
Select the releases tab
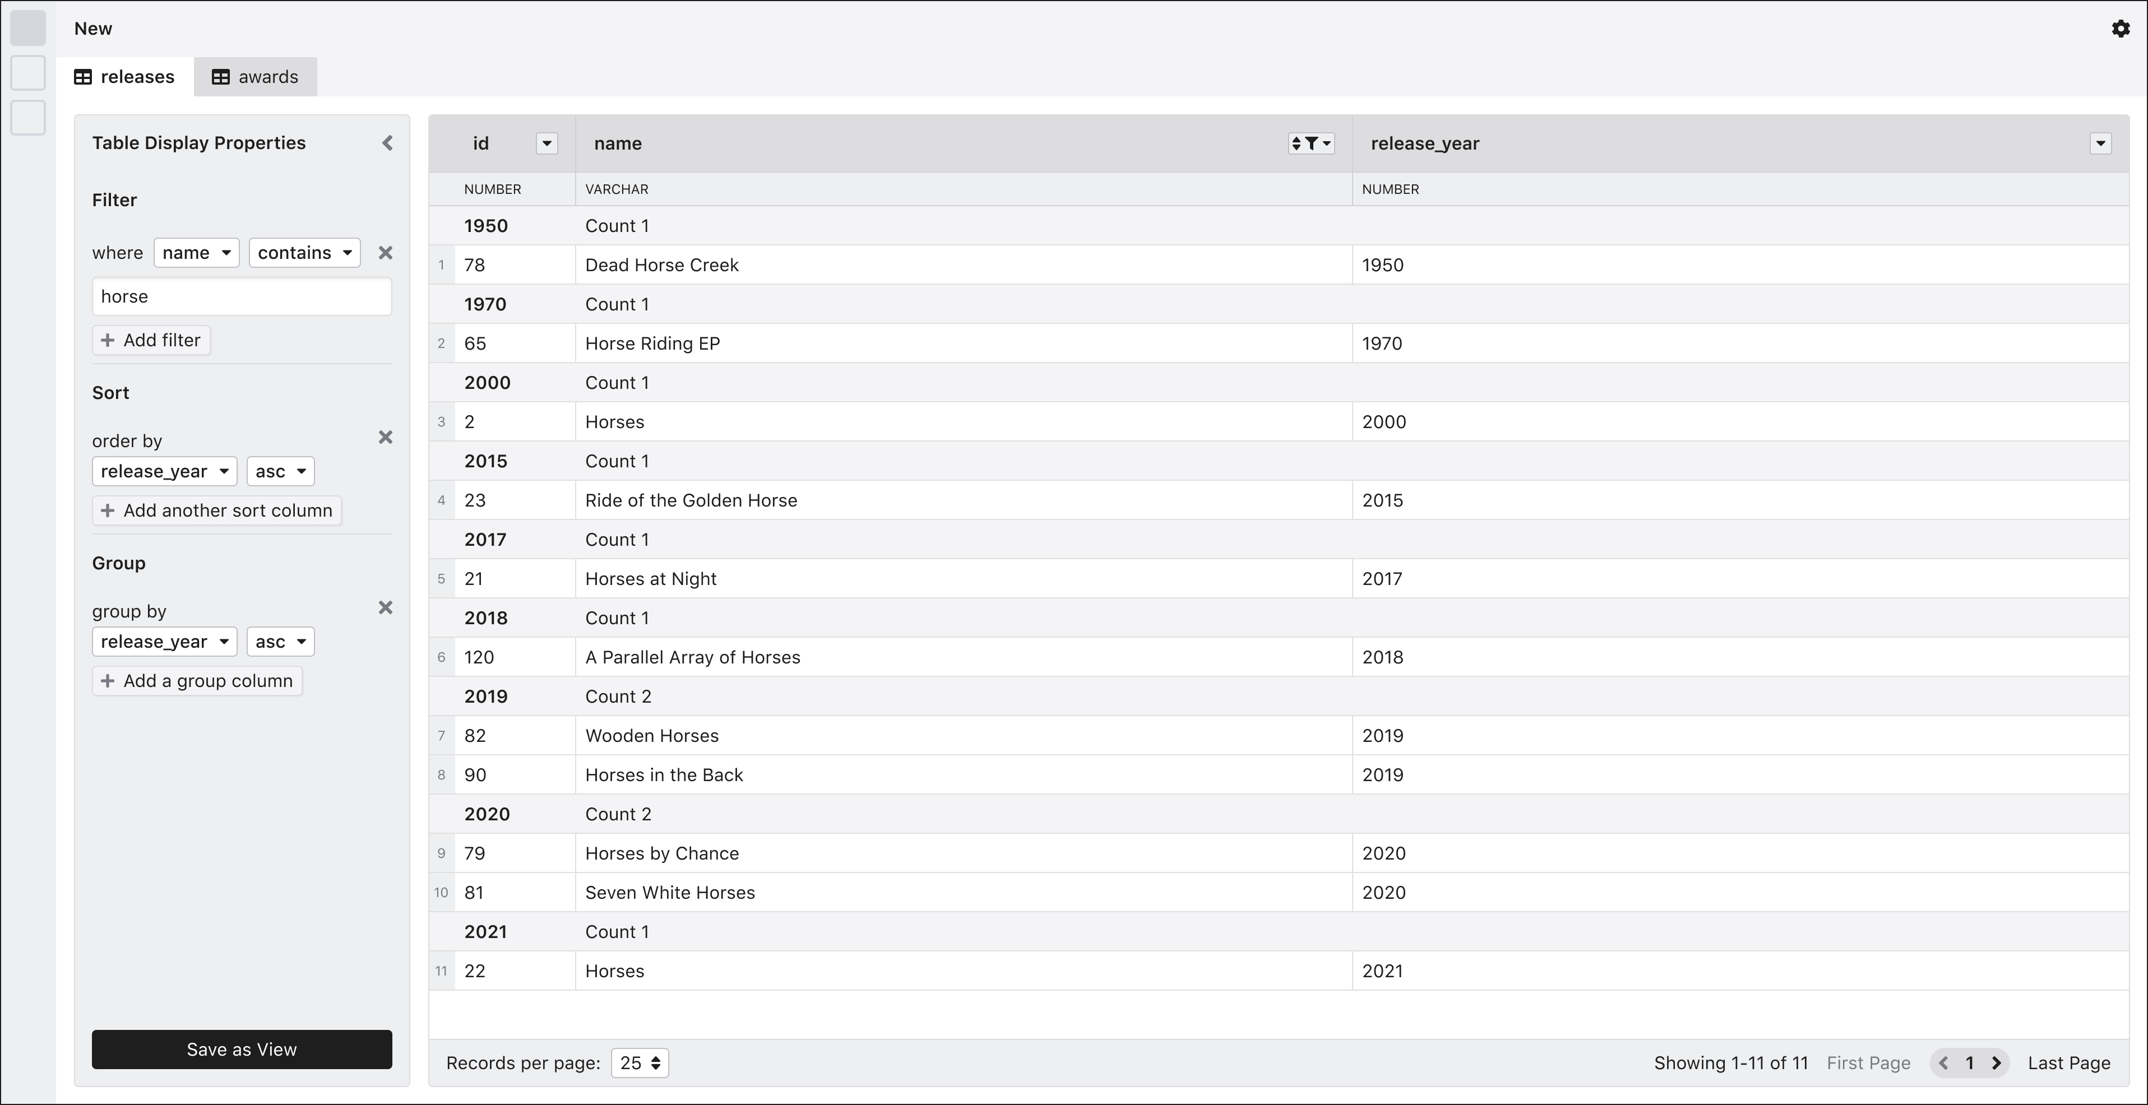pyautogui.click(x=125, y=77)
